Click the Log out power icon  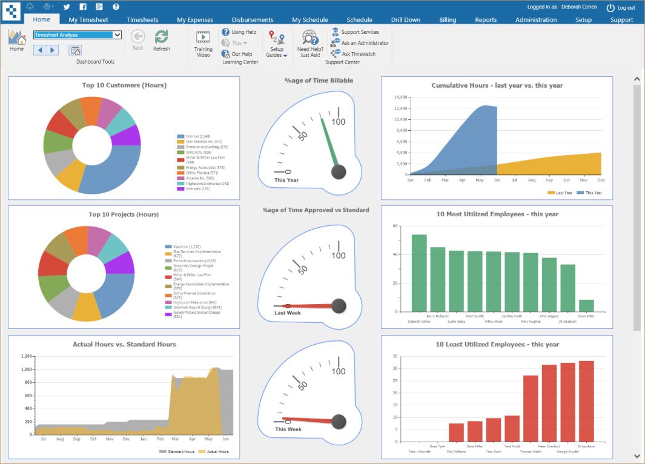pyautogui.click(x=610, y=7)
